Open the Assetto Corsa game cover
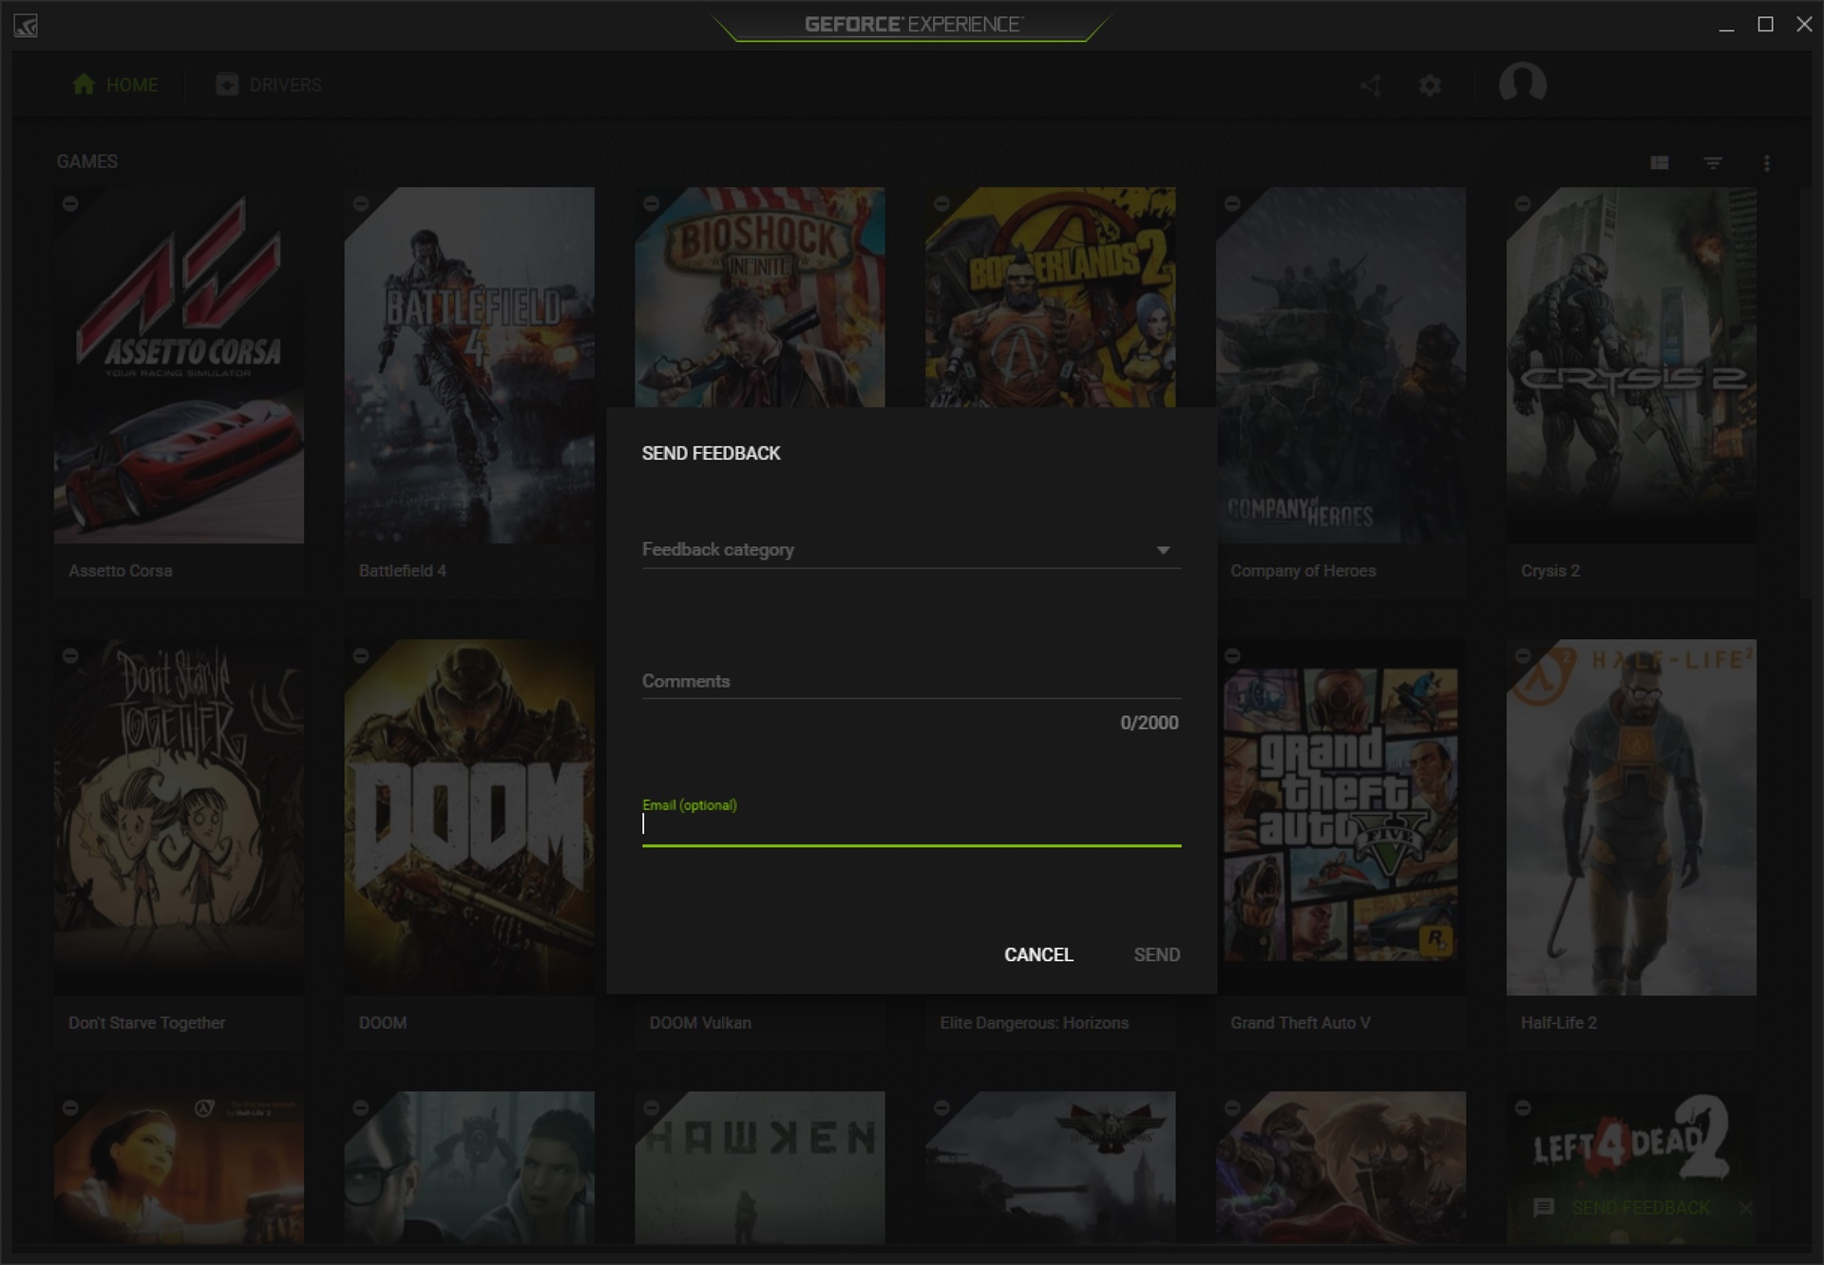 179,365
